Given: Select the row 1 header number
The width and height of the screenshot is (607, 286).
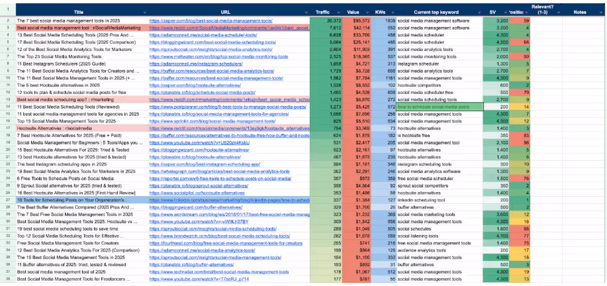Looking at the screenshot, I should (8, 9).
